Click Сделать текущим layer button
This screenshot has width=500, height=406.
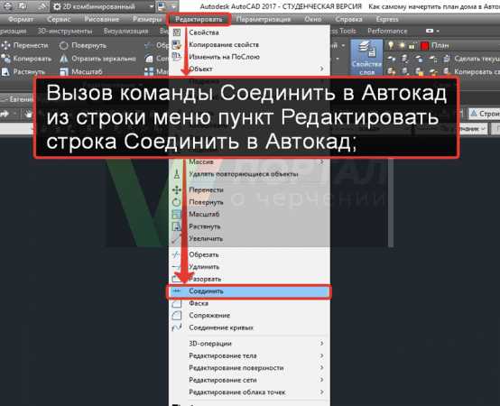[x=472, y=59]
